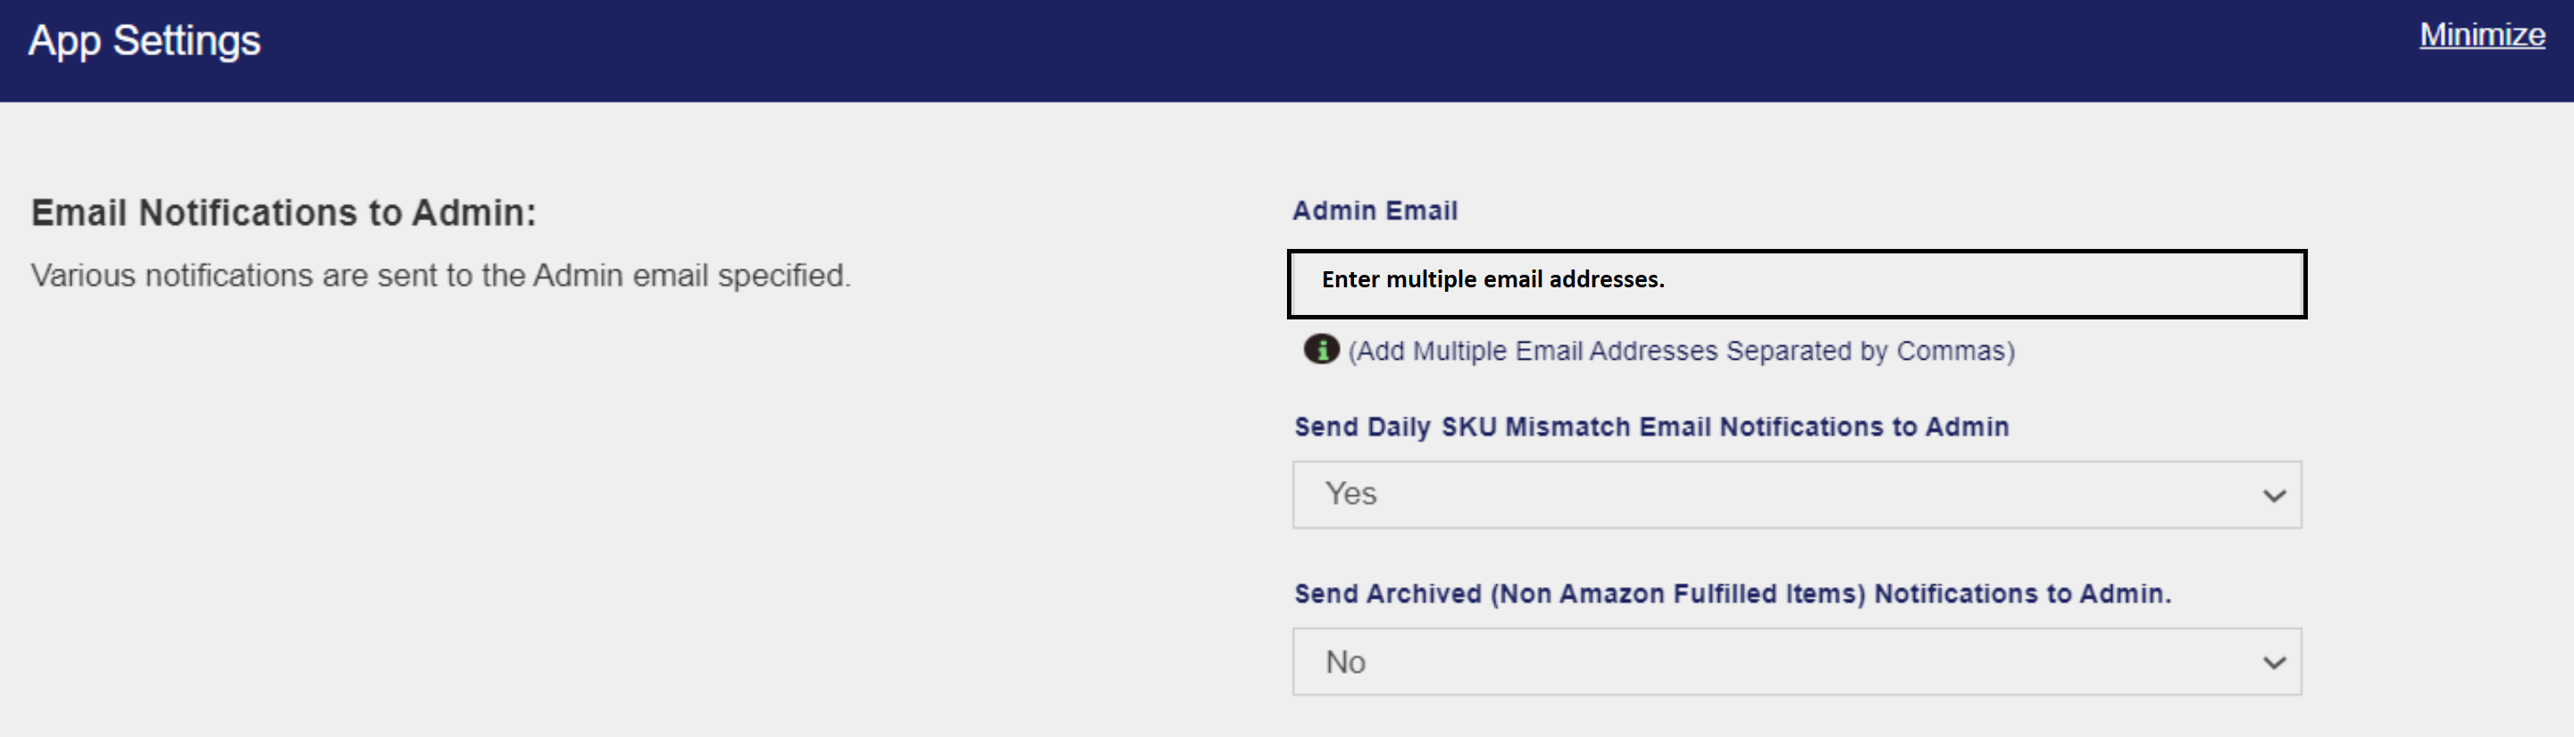
Task: Click the "App Settings" title
Action: coord(144,42)
